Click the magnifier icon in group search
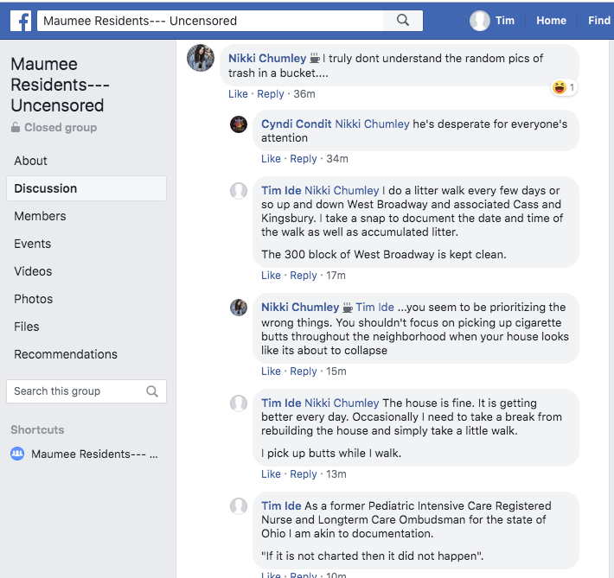Screen dimensions: 614x578 pos(152,391)
